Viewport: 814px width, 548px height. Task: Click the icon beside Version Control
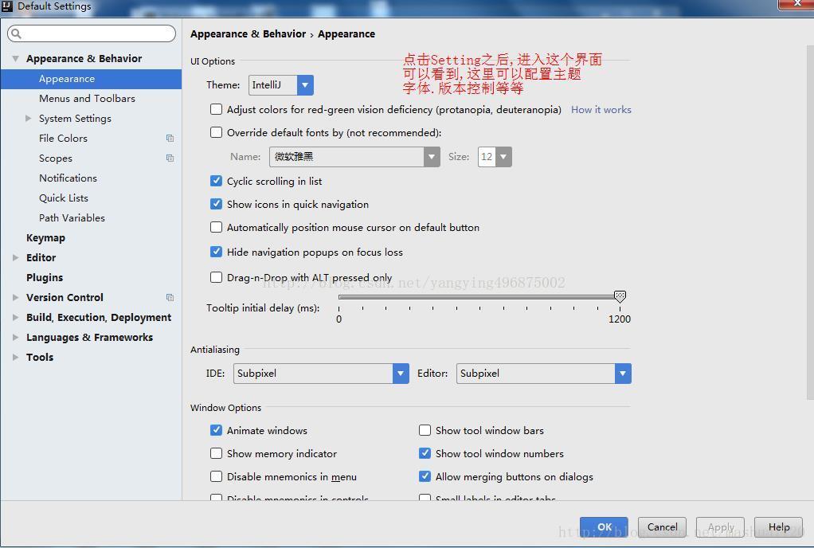(x=169, y=297)
